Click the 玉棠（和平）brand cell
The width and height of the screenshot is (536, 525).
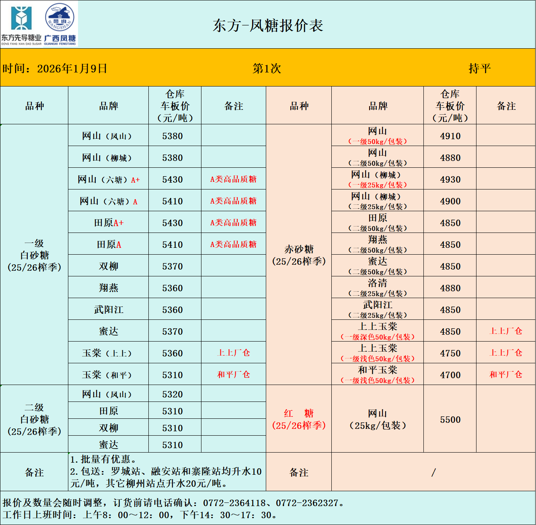(x=109, y=375)
